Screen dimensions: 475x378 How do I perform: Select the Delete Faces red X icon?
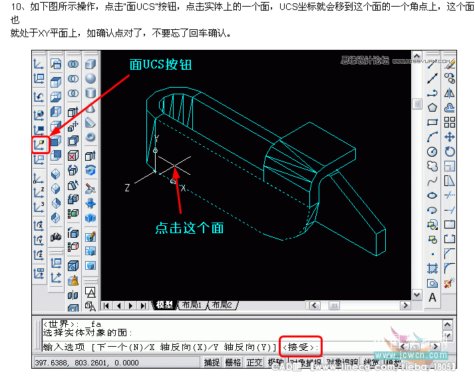pyautogui.click(x=73, y=156)
